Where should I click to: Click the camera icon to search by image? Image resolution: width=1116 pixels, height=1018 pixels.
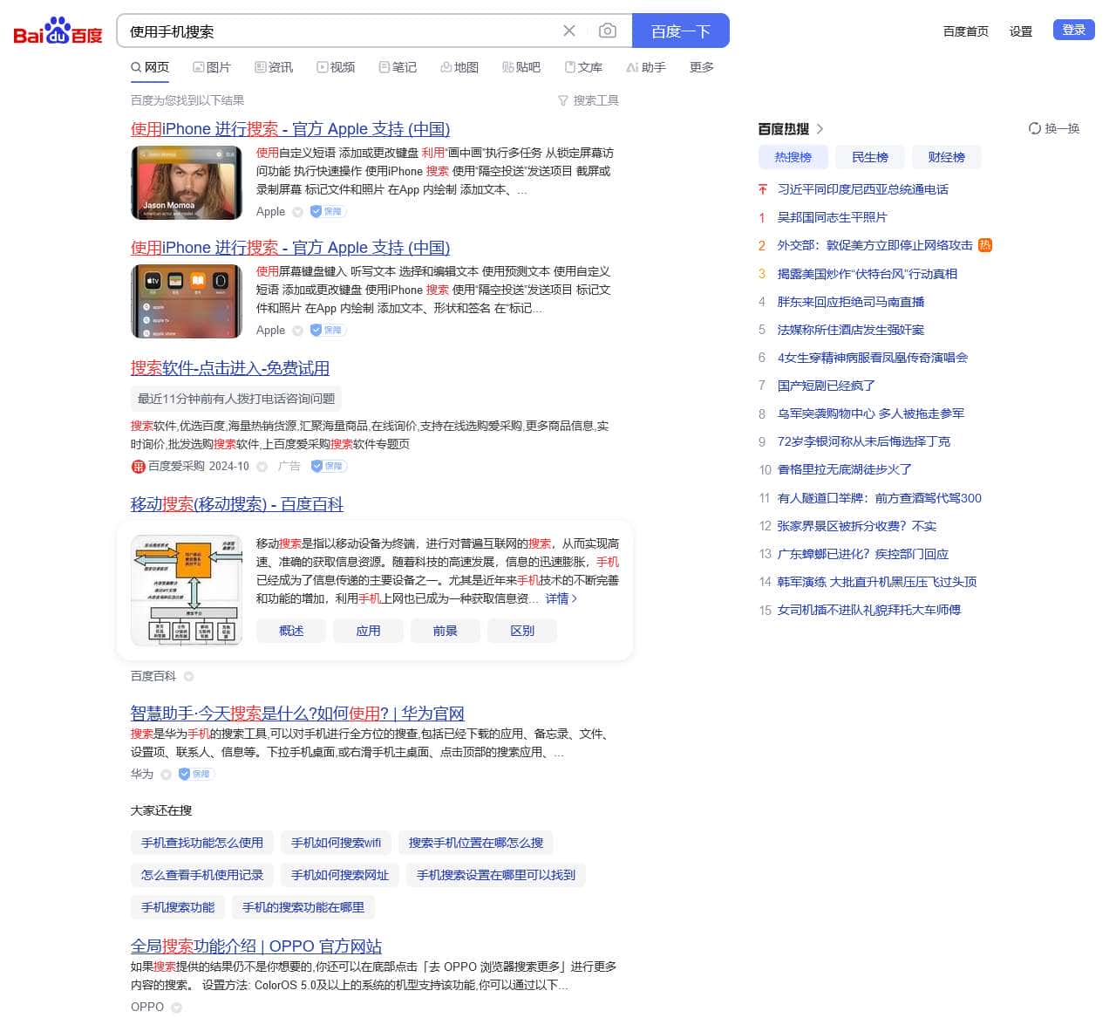pyautogui.click(x=608, y=30)
